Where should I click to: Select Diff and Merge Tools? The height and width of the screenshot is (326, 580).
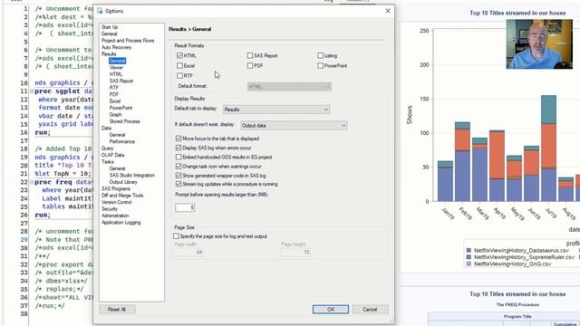(x=122, y=196)
